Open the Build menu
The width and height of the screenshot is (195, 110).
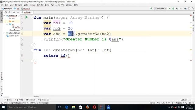(47, 5)
